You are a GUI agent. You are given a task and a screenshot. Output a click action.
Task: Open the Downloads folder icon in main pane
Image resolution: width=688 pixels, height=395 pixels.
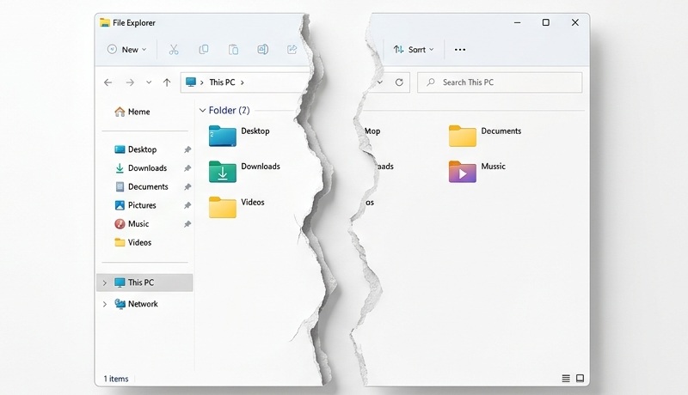(x=223, y=171)
